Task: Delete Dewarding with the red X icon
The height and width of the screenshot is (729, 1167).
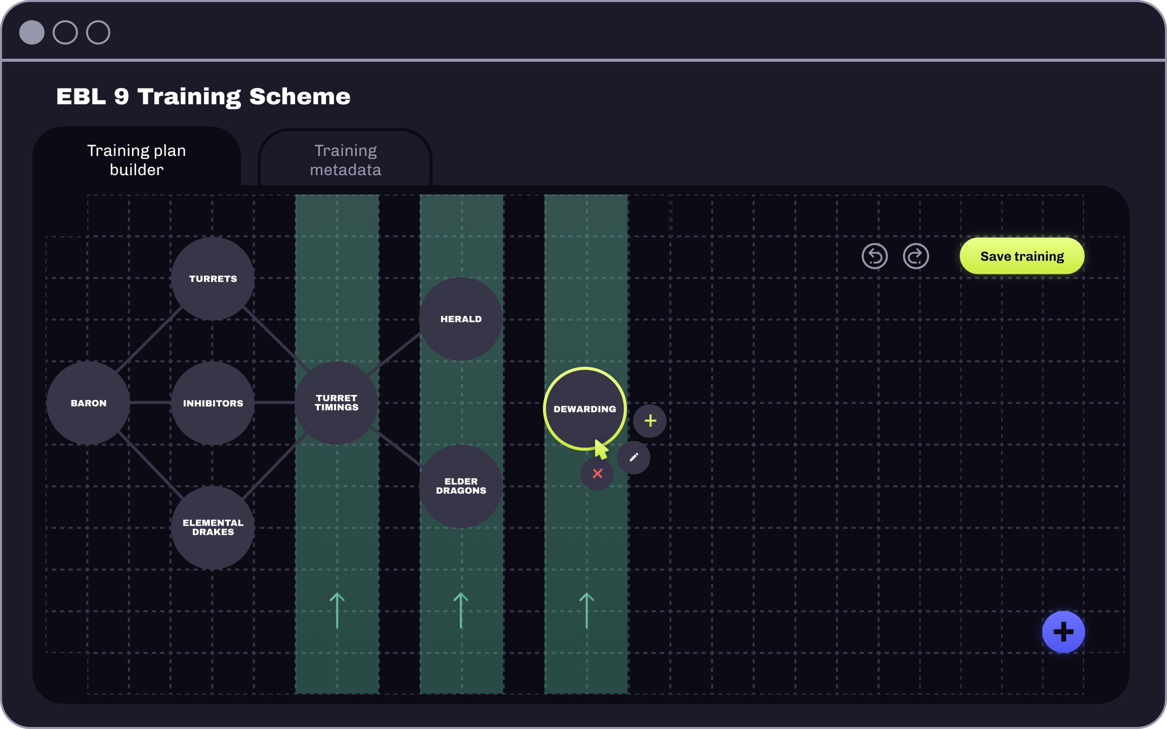Action: point(597,474)
